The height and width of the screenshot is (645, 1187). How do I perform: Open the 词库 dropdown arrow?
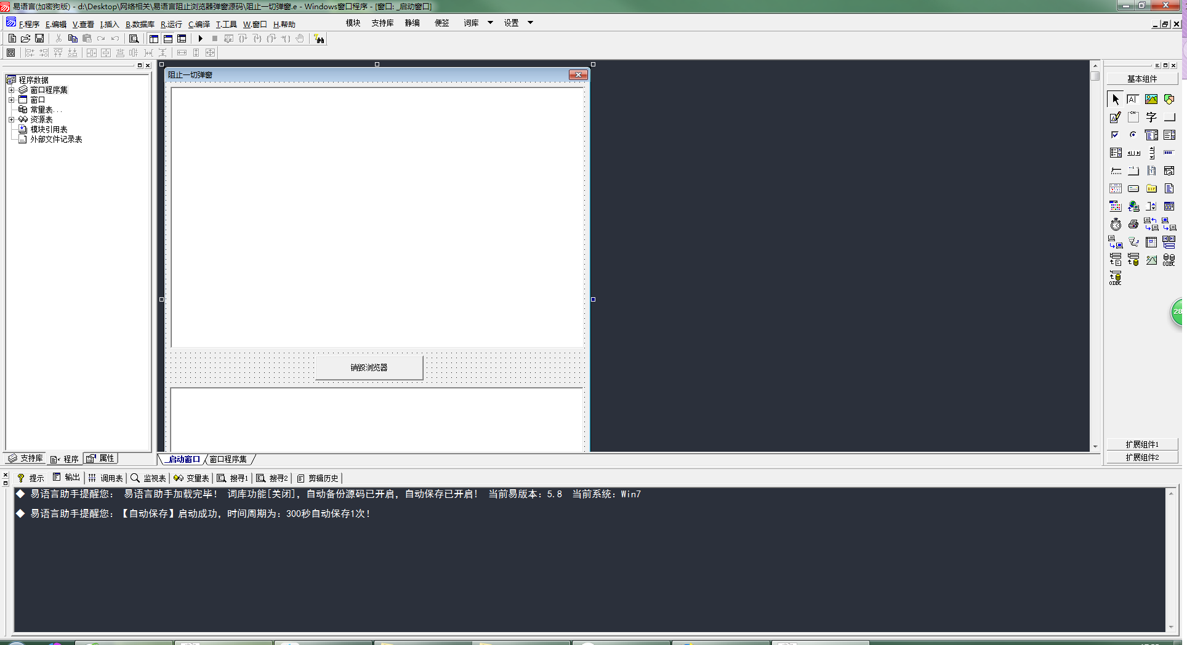click(x=490, y=23)
